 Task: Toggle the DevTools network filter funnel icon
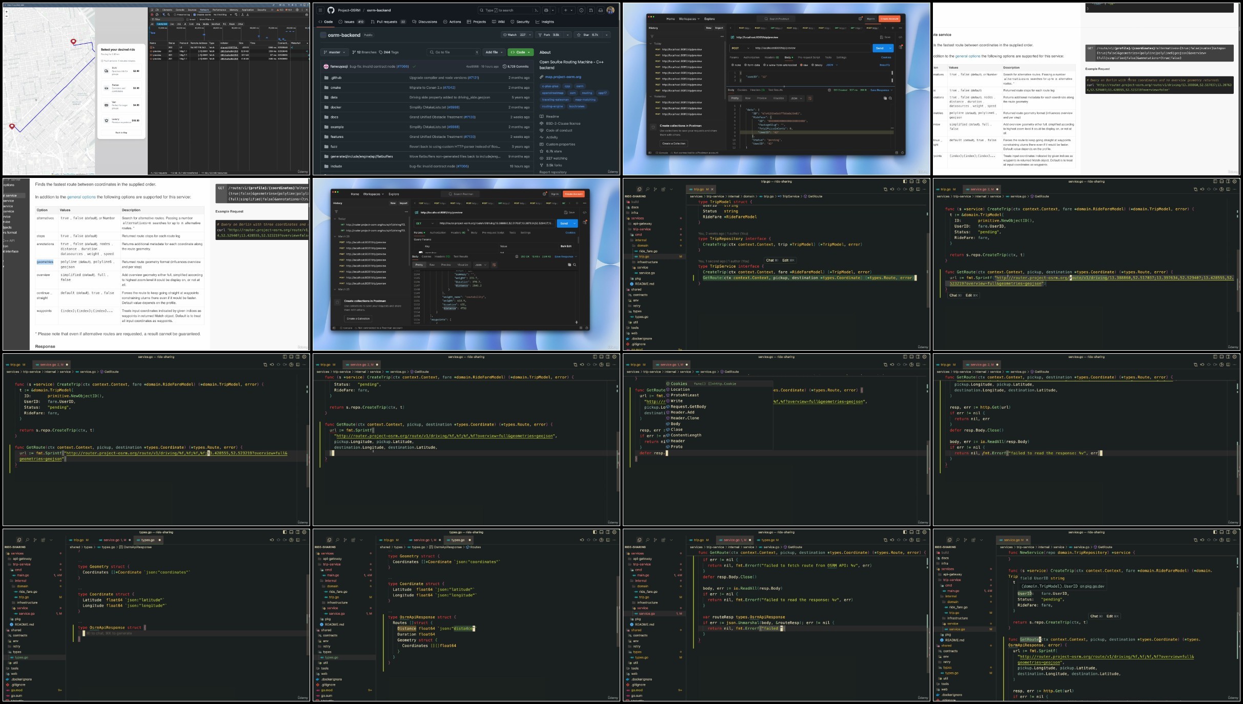[x=164, y=15]
